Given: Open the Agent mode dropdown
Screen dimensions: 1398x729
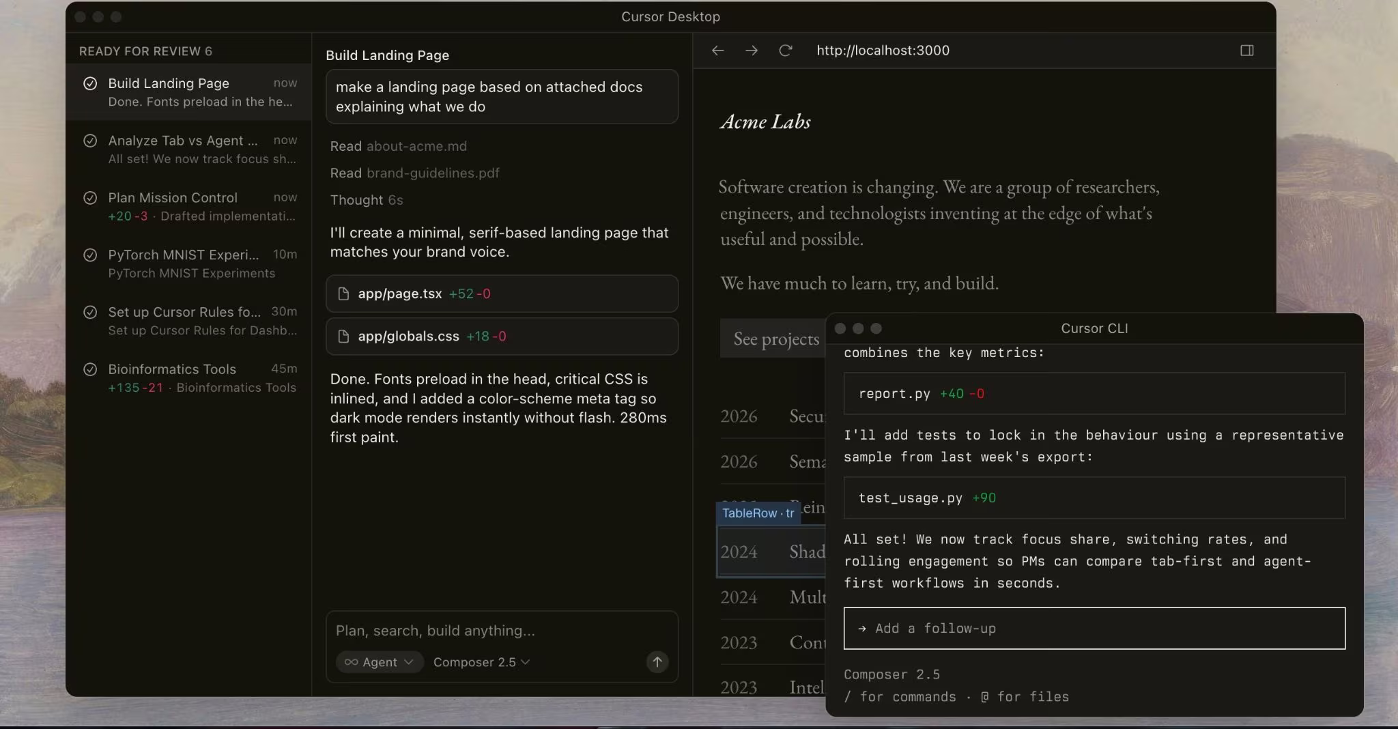Looking at the screenshot, I should [380, 662].
